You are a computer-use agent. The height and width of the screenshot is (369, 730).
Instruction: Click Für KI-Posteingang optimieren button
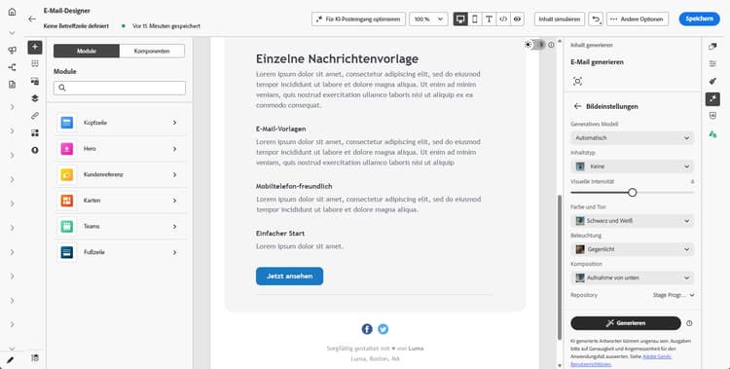[358, 19]
